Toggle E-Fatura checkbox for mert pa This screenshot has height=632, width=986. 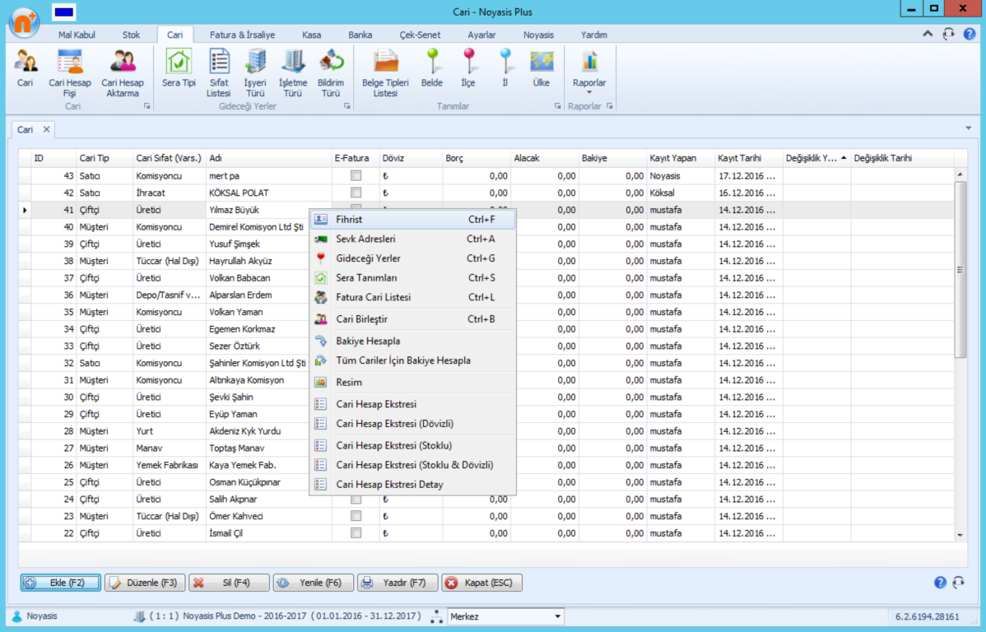tap(356, 176)
